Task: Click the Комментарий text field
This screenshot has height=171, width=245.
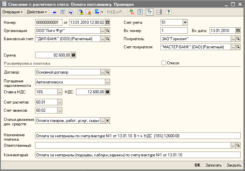Action: pyautogui.click(x=138, y=155)
